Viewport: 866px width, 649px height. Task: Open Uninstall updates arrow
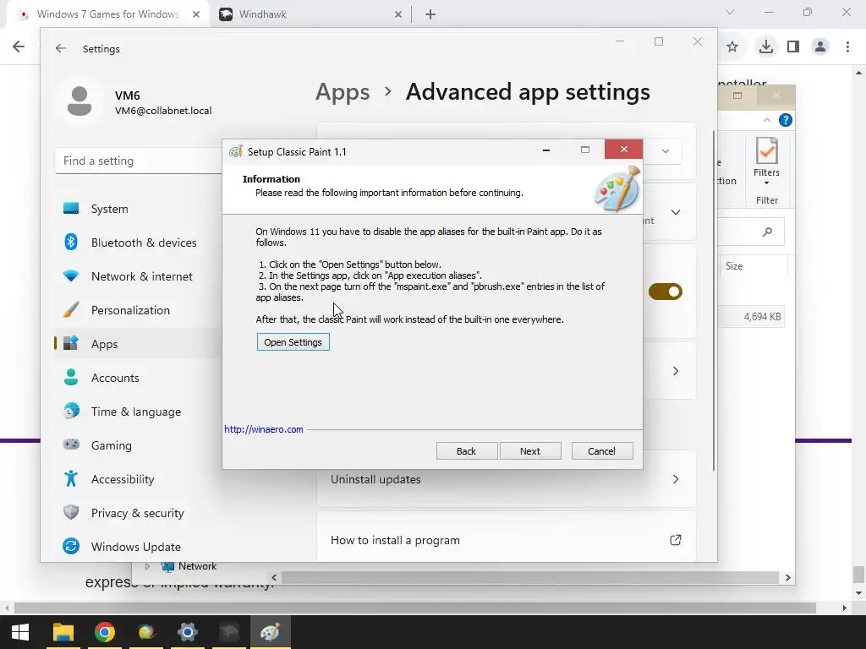point(676,479)
